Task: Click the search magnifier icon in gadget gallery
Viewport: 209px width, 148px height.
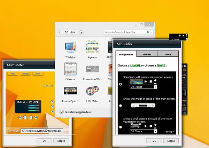Action: (148, 32)
